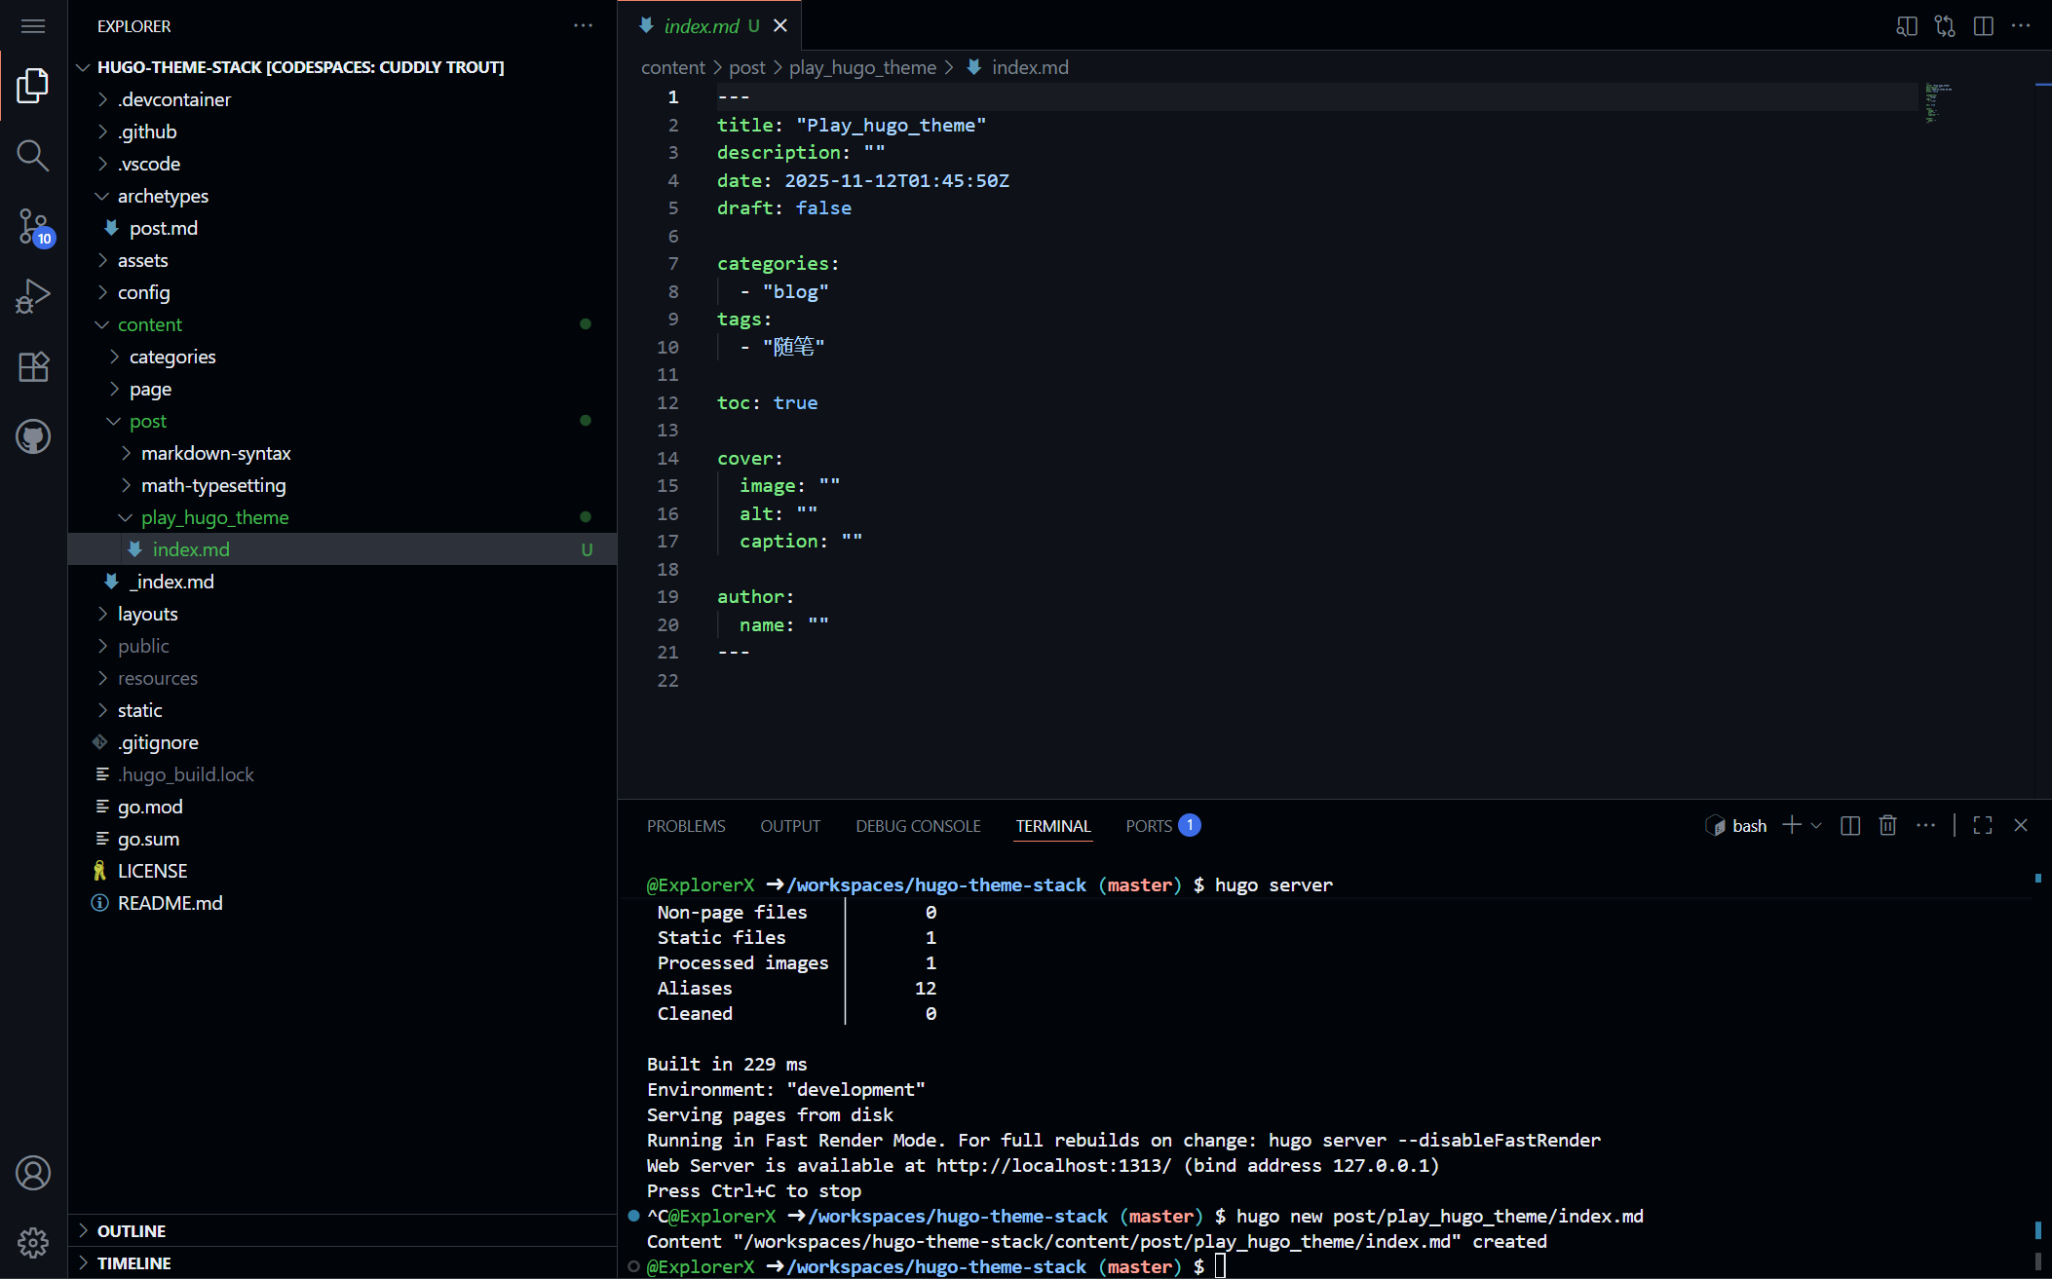2052x1279 pixels.
Task: Split the terminal pane
Action: (1849, 825)
